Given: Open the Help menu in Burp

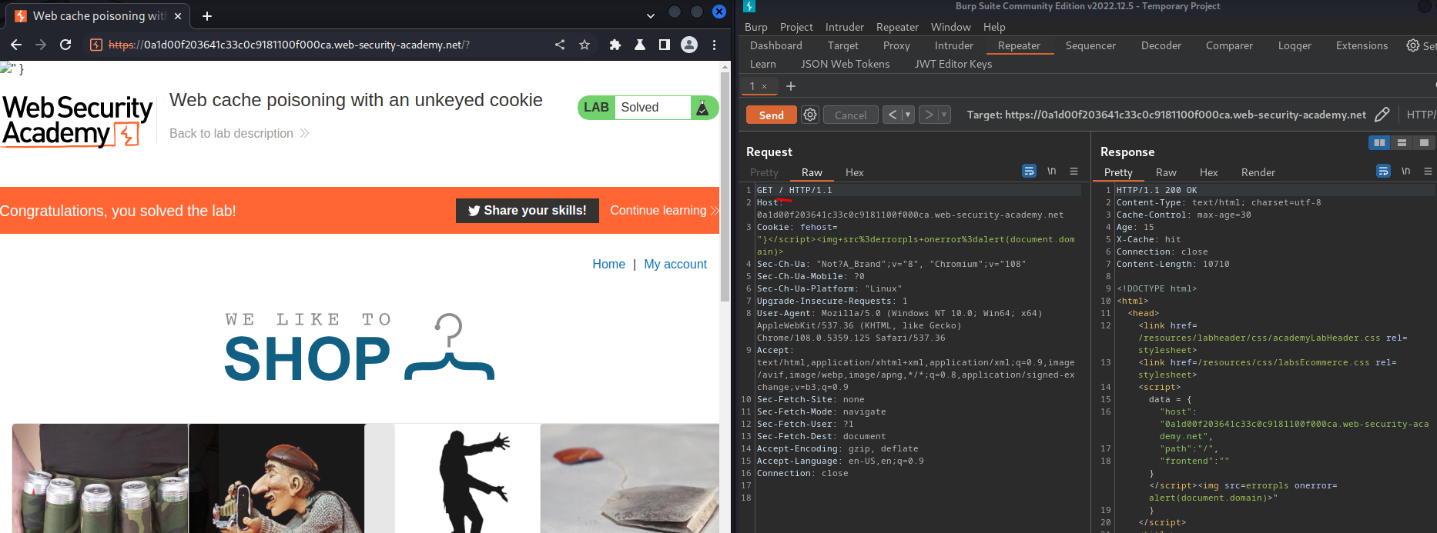Looking at the screenshot, I should pyautogui.click(x=994, y=27).
